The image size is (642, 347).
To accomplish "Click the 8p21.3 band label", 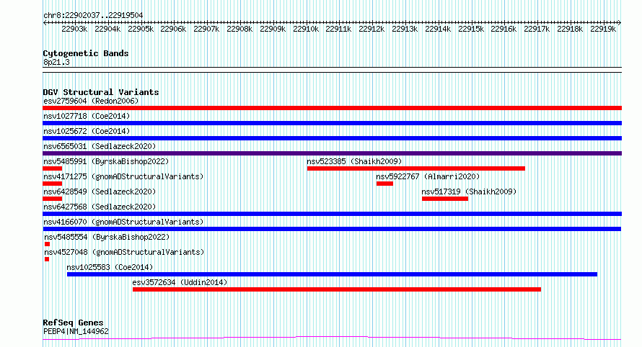I will [56, 62].
